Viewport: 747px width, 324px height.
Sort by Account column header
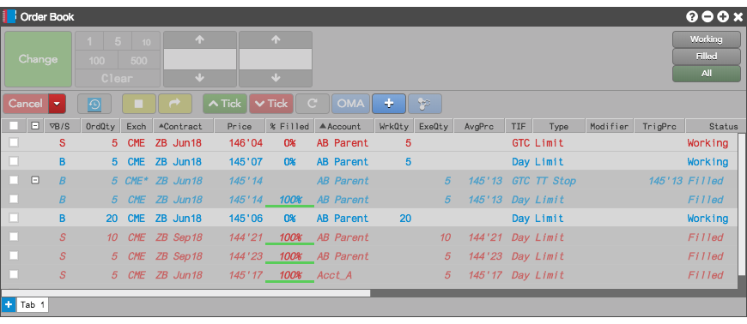(x=344, y=126)
